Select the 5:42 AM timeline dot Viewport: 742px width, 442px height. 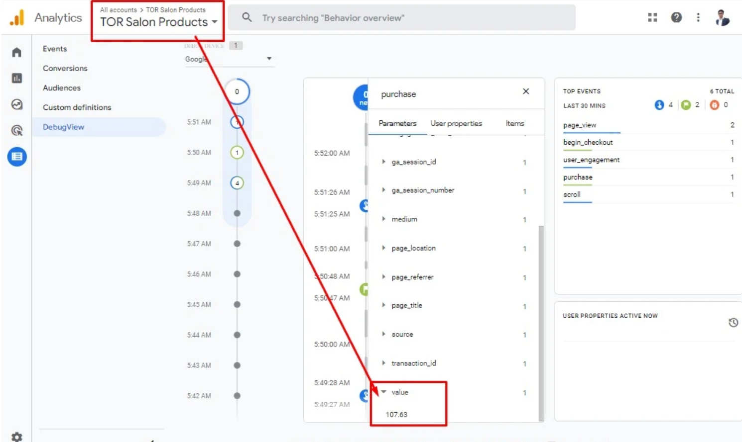tap(237, 396)
